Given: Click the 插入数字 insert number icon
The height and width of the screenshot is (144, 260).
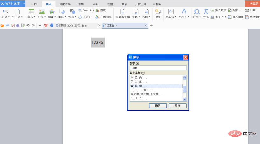Looking at the screenshot, I should 218,10.
